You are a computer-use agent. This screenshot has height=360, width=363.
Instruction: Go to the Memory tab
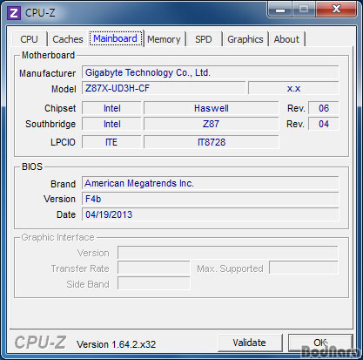click(x=164, y=39)
